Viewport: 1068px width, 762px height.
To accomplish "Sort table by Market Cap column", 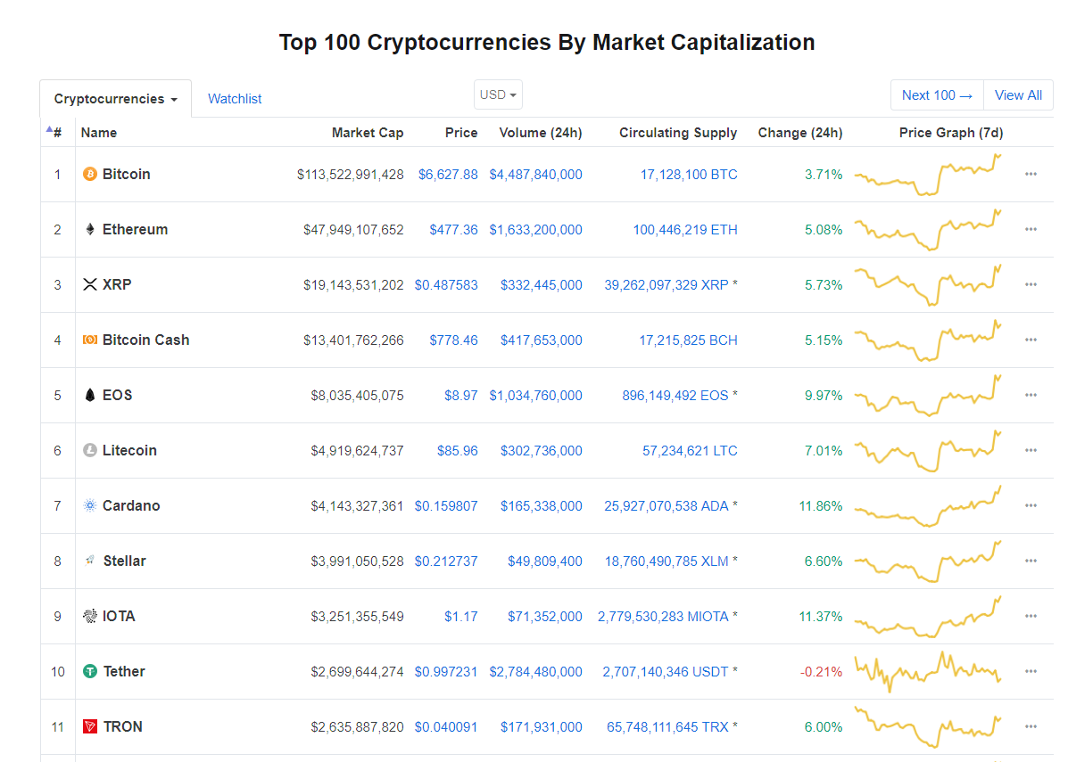I will [368, 133].
